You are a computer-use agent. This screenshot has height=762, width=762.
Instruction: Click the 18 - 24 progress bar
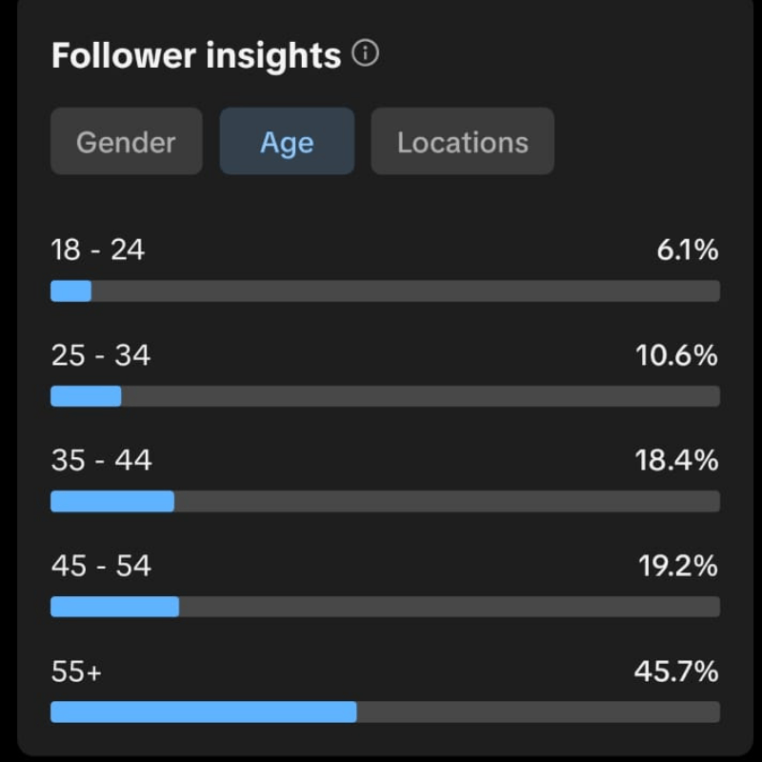pyautogui.click(x=385, y=291)
